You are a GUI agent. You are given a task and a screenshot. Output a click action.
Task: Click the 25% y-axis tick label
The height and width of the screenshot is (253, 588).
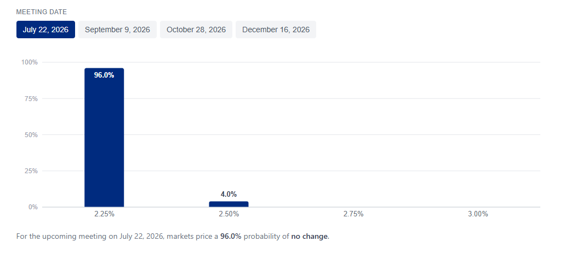pyautogui.click(x=31, y=171)
